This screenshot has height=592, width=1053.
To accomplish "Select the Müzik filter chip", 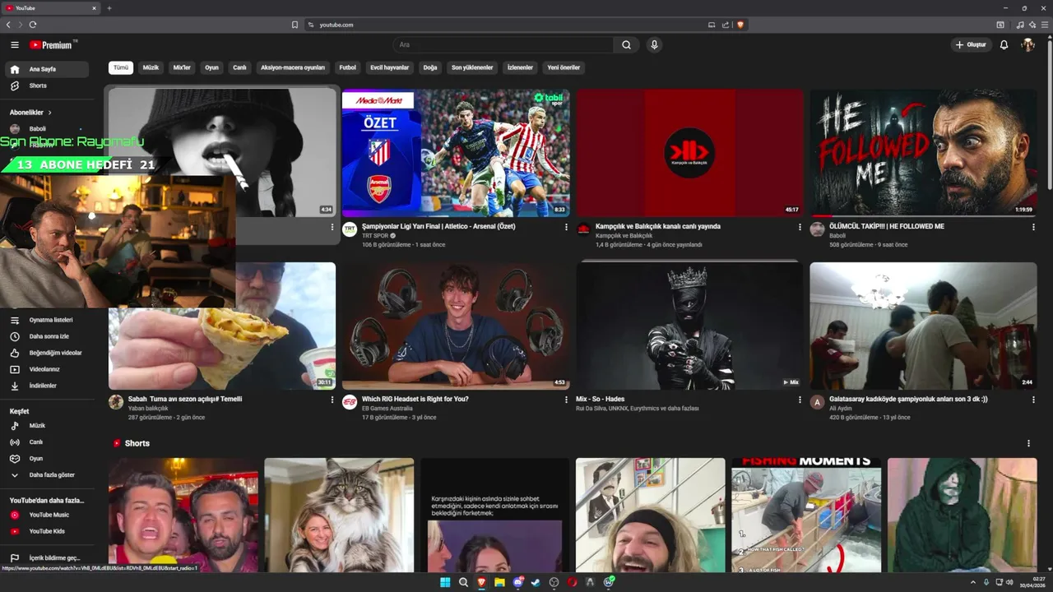I will (151, 67).
